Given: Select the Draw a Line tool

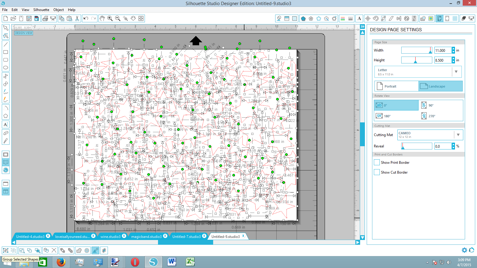Looking at the screenshot, I should tap(6, 44).
